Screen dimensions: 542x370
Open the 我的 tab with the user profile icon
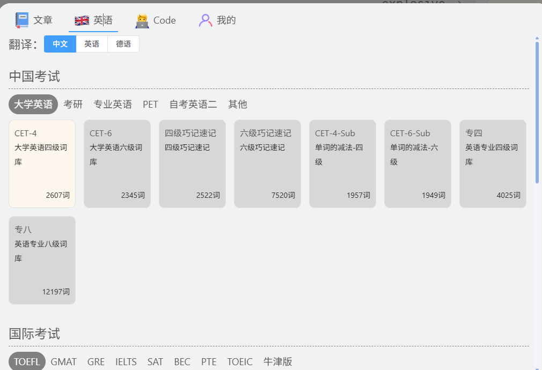click(217, 20)
